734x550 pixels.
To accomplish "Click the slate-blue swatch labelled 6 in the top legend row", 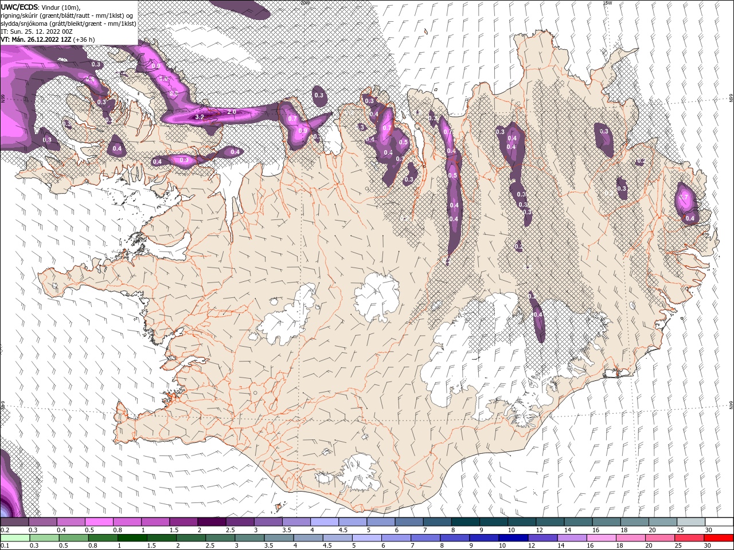I will tap(409, 522).
